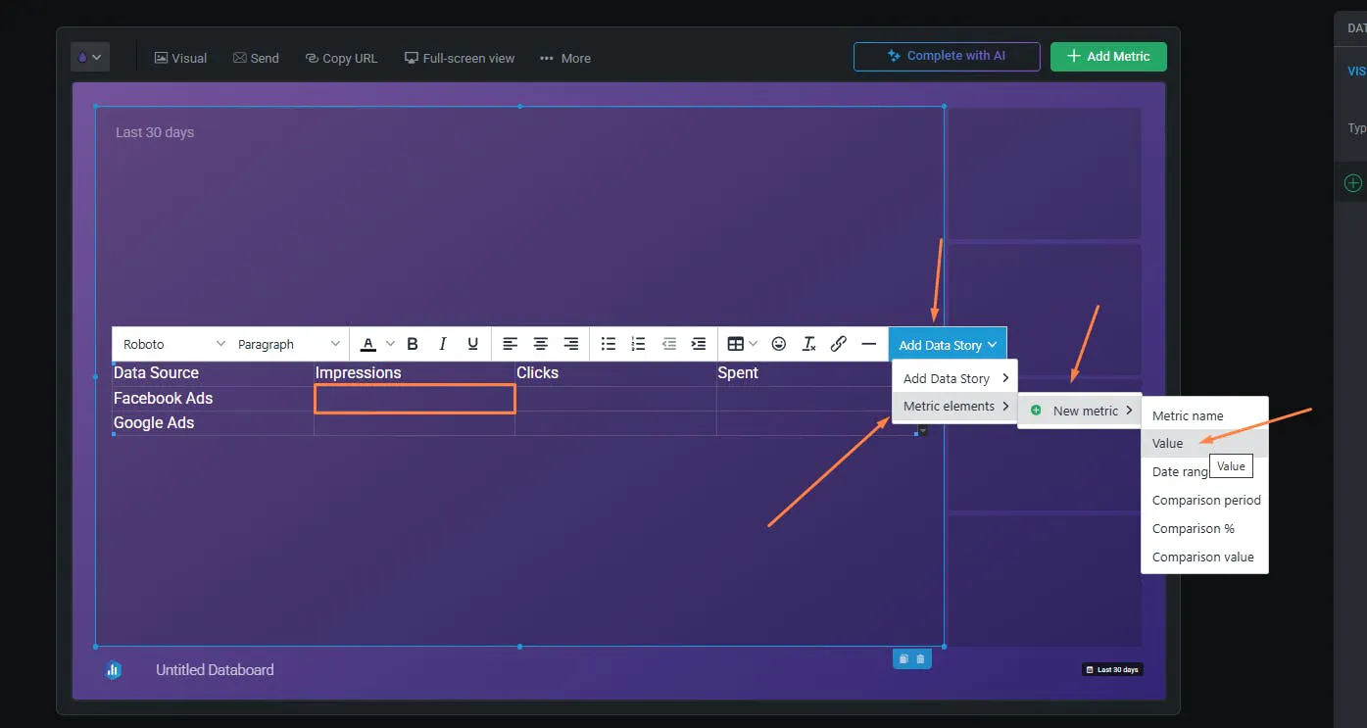This screenshot has width=1367, height=728.
Task: Open the Metric elements submenu
Action: [955, 406]
